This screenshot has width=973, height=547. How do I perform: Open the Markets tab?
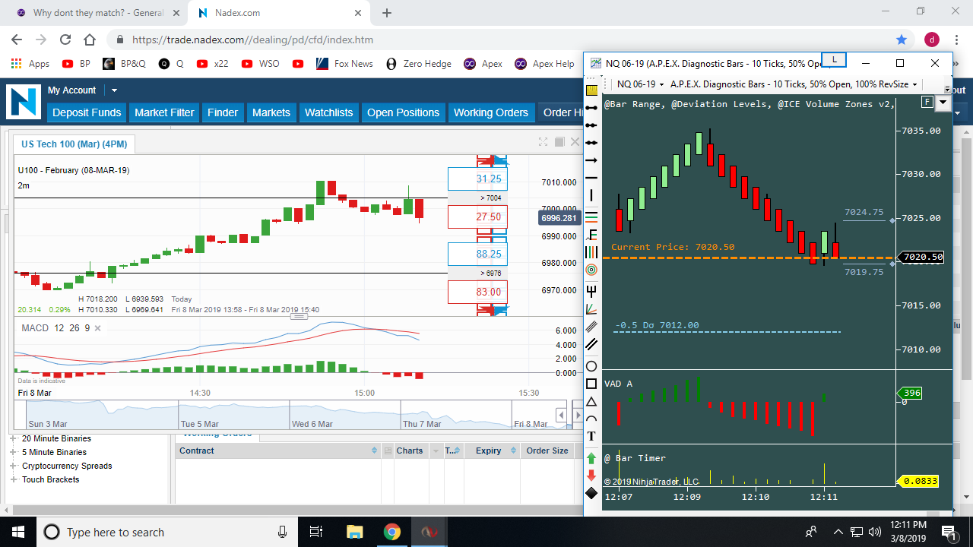coord(271,112)
